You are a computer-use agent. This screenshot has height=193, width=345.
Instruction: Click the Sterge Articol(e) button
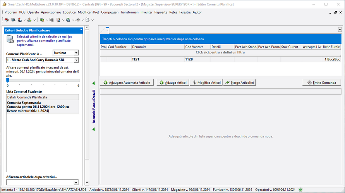coord(240,83)
